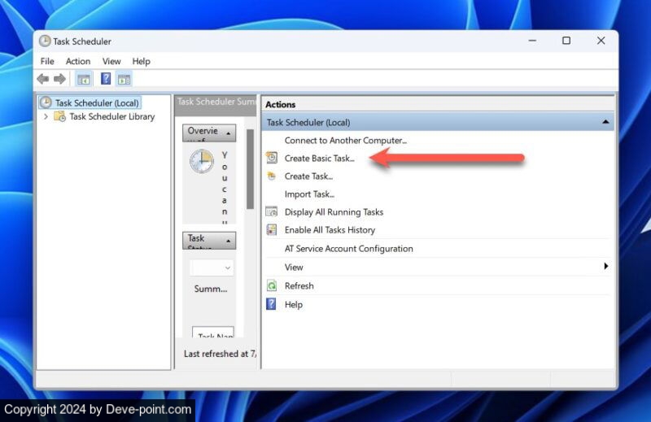Open the View submenu arrow in Actions
The height and width of the screenshot is (422, 651).
coord(605,267)
